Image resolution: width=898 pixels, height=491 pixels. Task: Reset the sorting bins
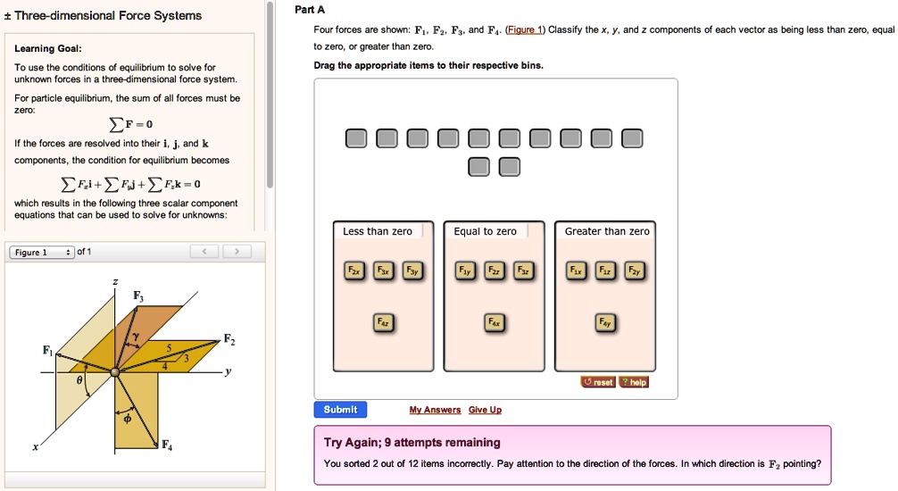(598, 382)
